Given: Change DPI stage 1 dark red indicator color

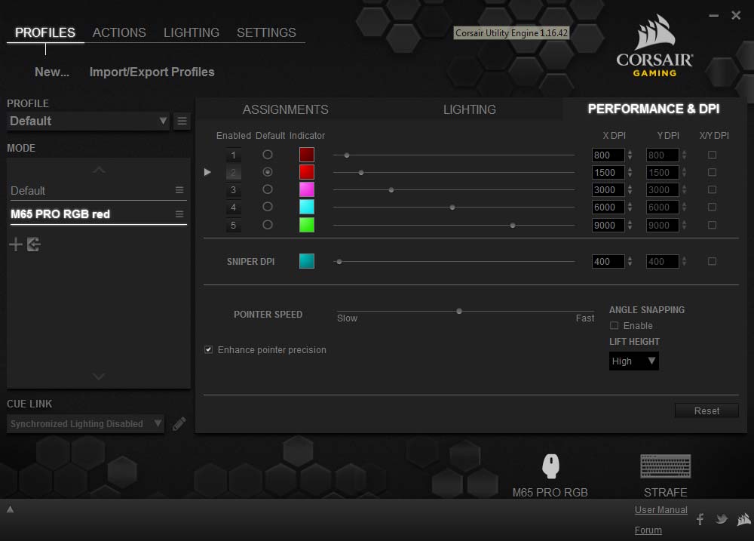Looking at the screenshot, I should 307,155.
